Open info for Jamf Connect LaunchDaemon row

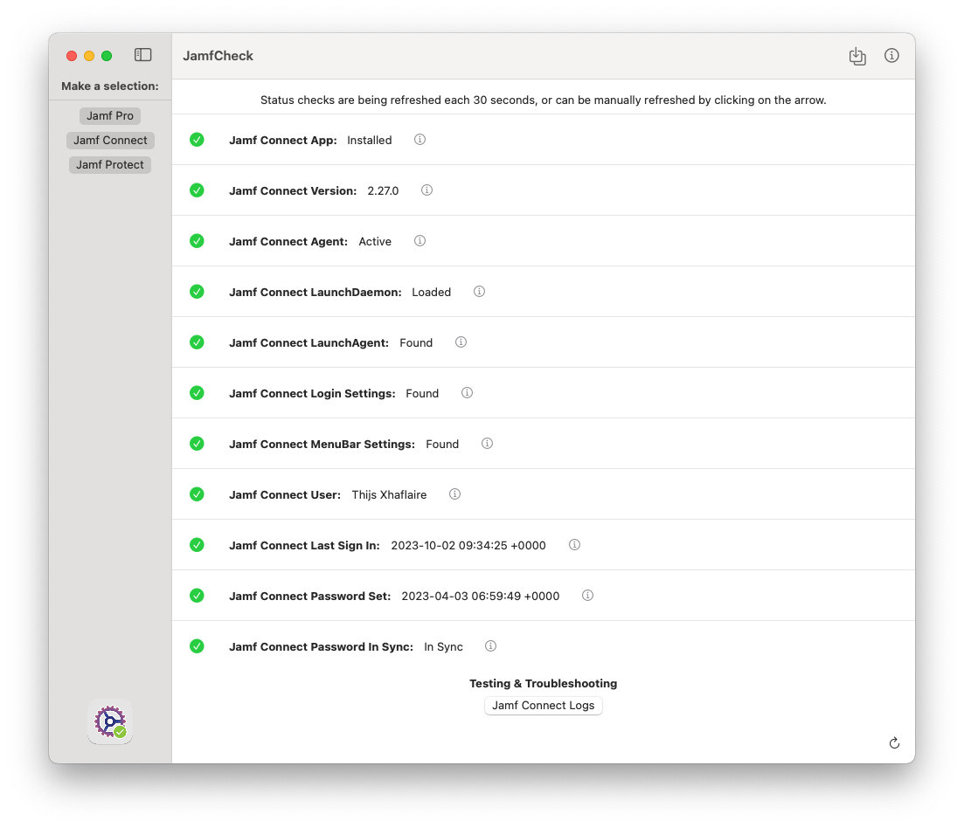point(479,292)
